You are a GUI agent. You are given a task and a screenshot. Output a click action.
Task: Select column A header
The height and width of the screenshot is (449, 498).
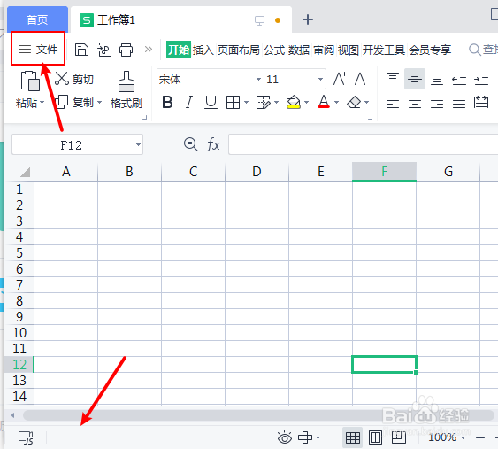click(x=65, y=172)
